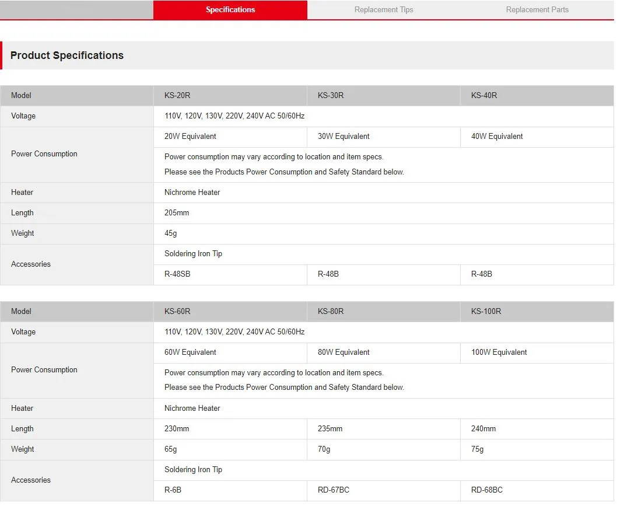Screen dimensions: 617x506
Task: Select the 205mm length value
Action: 177,213
